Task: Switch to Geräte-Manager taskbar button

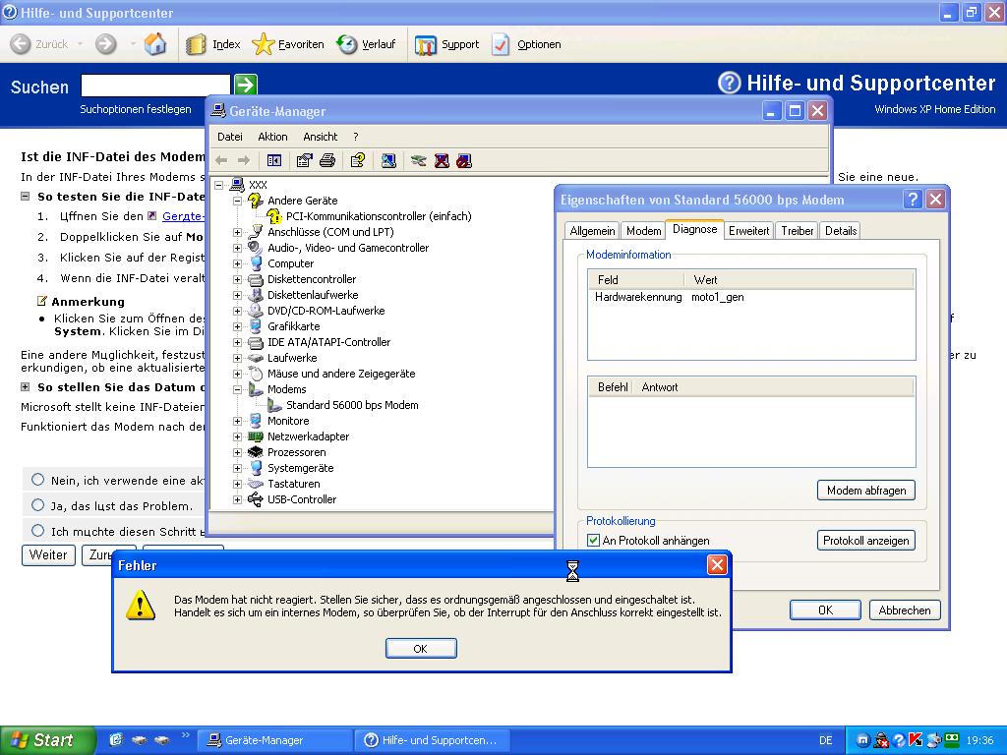Action: click(274, 740)
